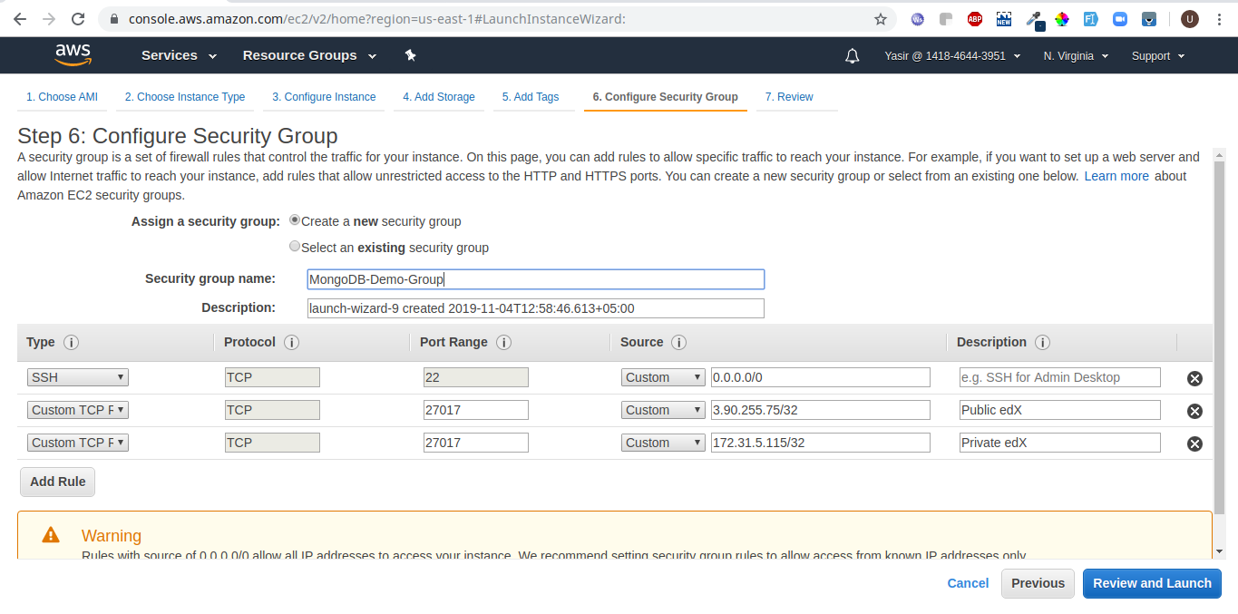Select an existing security group option
The width and height of the screenshot is (1238, 614).
click(x=295, y=247)
